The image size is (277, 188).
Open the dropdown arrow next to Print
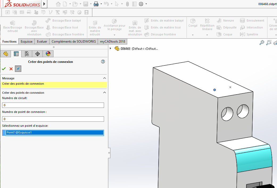(x=101, y=4)
